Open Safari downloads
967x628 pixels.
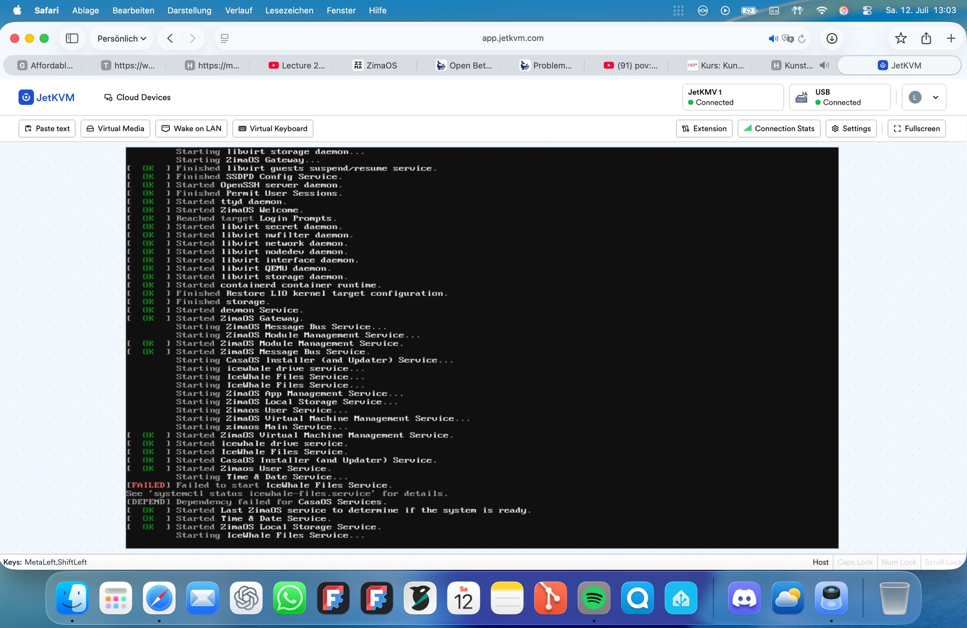point(832,38)
